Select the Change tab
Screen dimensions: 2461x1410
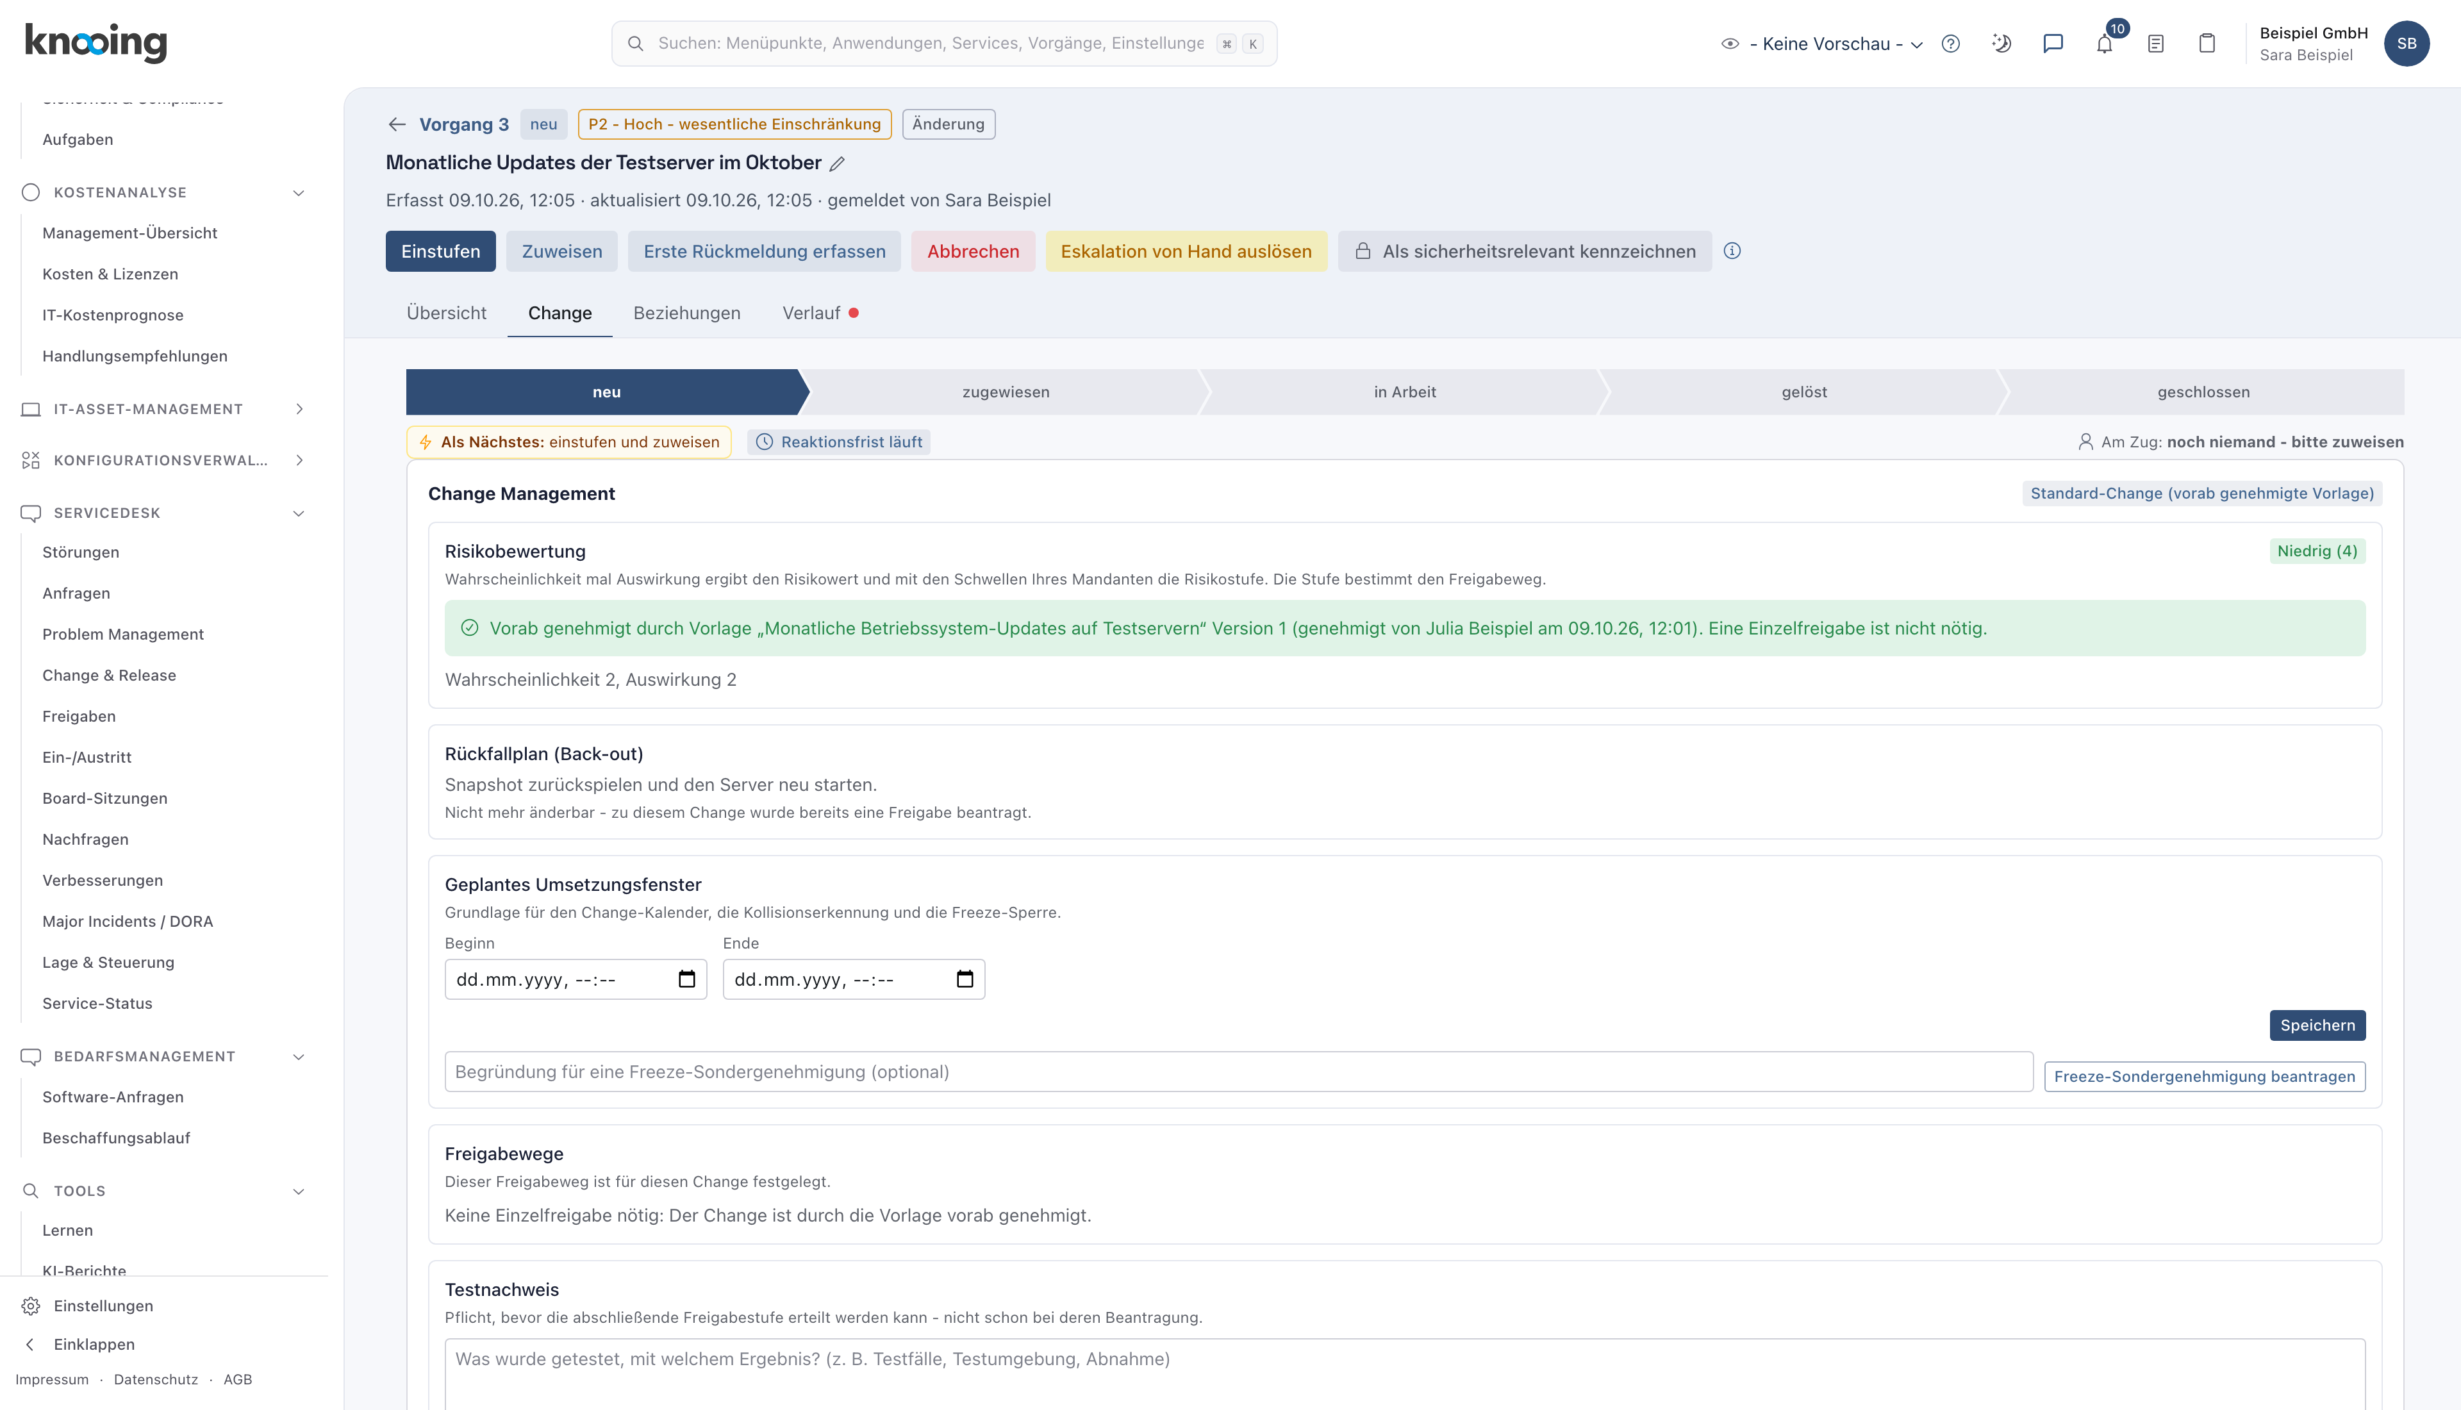coord(559,313)
